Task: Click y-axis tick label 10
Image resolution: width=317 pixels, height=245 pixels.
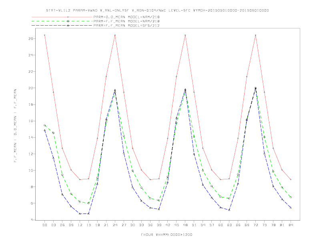Action: (x=31, y=171)
